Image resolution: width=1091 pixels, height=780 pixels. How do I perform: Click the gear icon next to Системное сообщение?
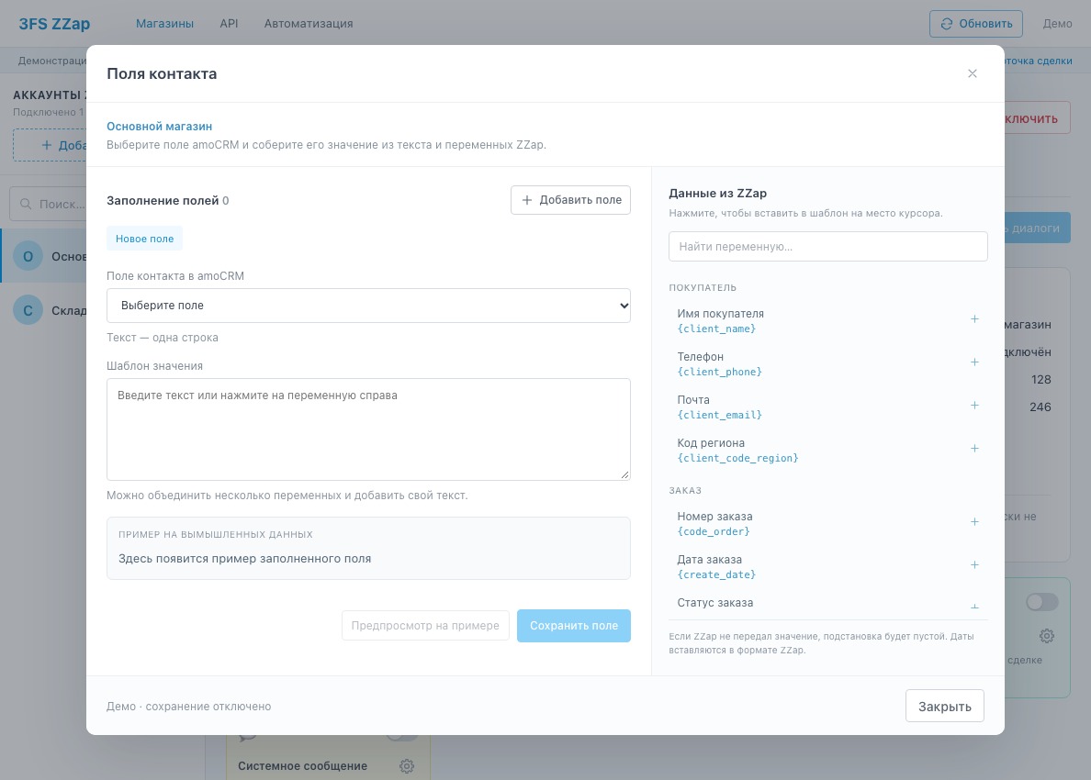coord(407,766)
